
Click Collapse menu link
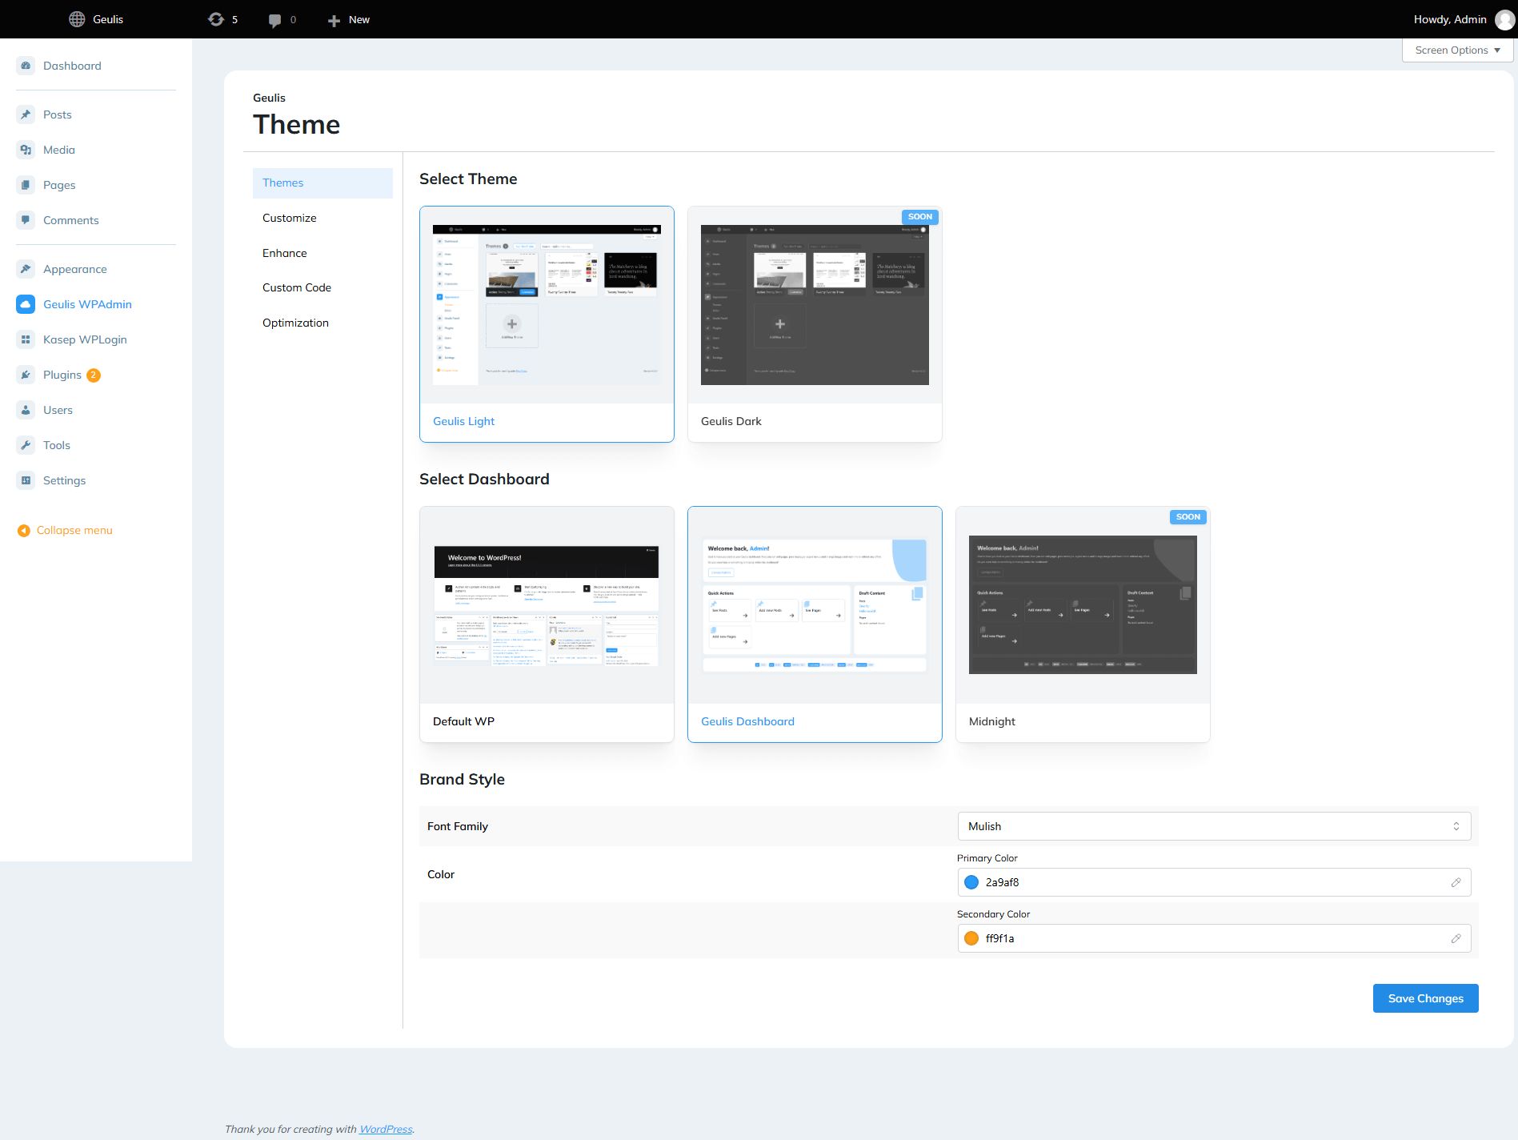click(74, 530)
